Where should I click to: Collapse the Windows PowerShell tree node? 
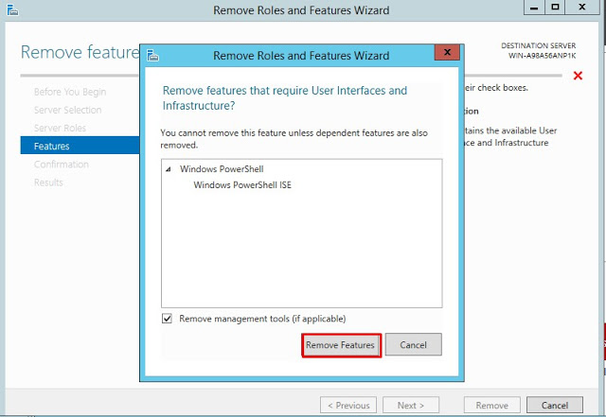pos(169,170)
